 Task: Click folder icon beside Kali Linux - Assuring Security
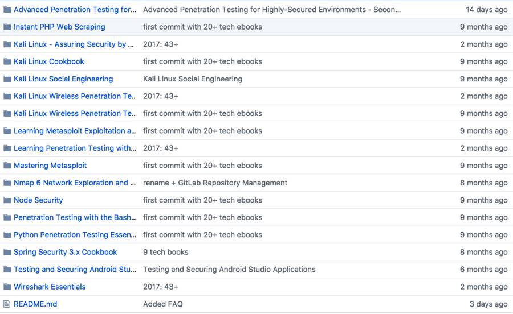click(7, 44)
